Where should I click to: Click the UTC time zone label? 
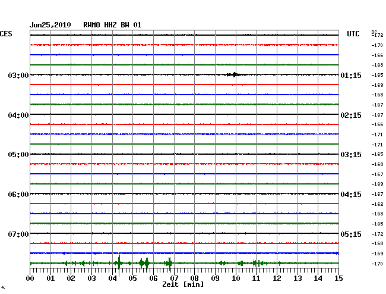[x=353, y=34]
